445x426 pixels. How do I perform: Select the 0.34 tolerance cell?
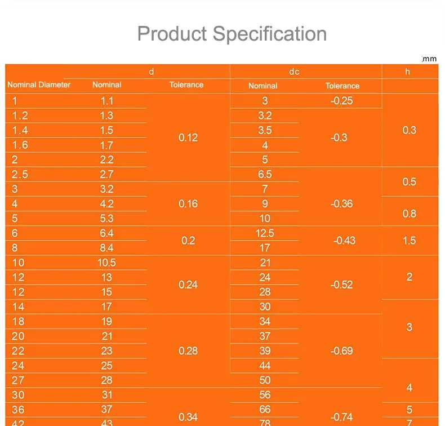click(188, 417)
